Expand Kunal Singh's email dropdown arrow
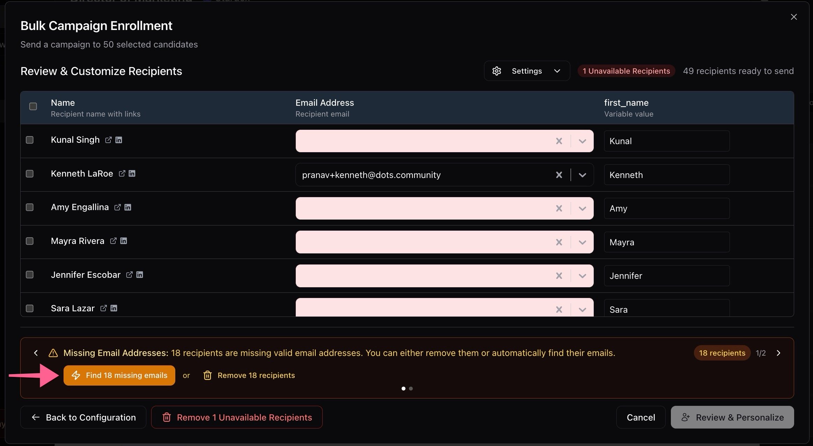The image size is (813, 446). 582,141
